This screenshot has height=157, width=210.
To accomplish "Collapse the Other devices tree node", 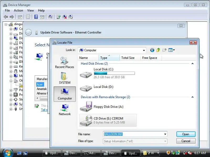I will [x=11, y=81].
